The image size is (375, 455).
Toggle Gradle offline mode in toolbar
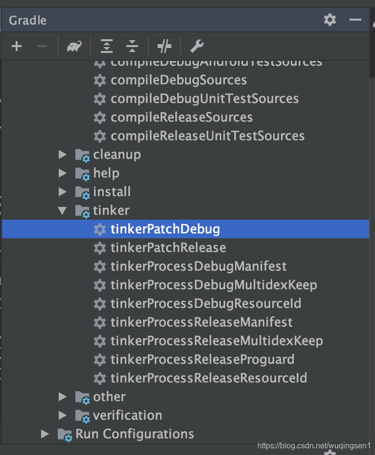(x=164, y=46)
